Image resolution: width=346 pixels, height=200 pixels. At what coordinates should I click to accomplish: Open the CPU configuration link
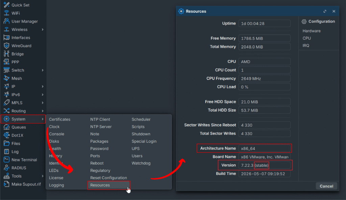pos(307,38)
